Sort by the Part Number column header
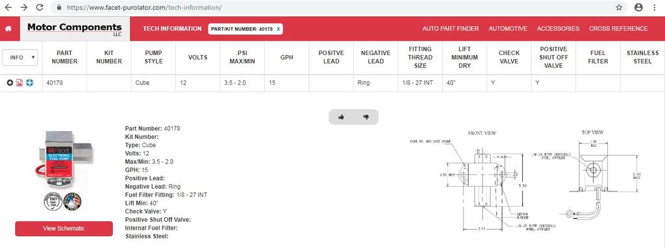Screen dimensions: 665x249 coord(64,58)
